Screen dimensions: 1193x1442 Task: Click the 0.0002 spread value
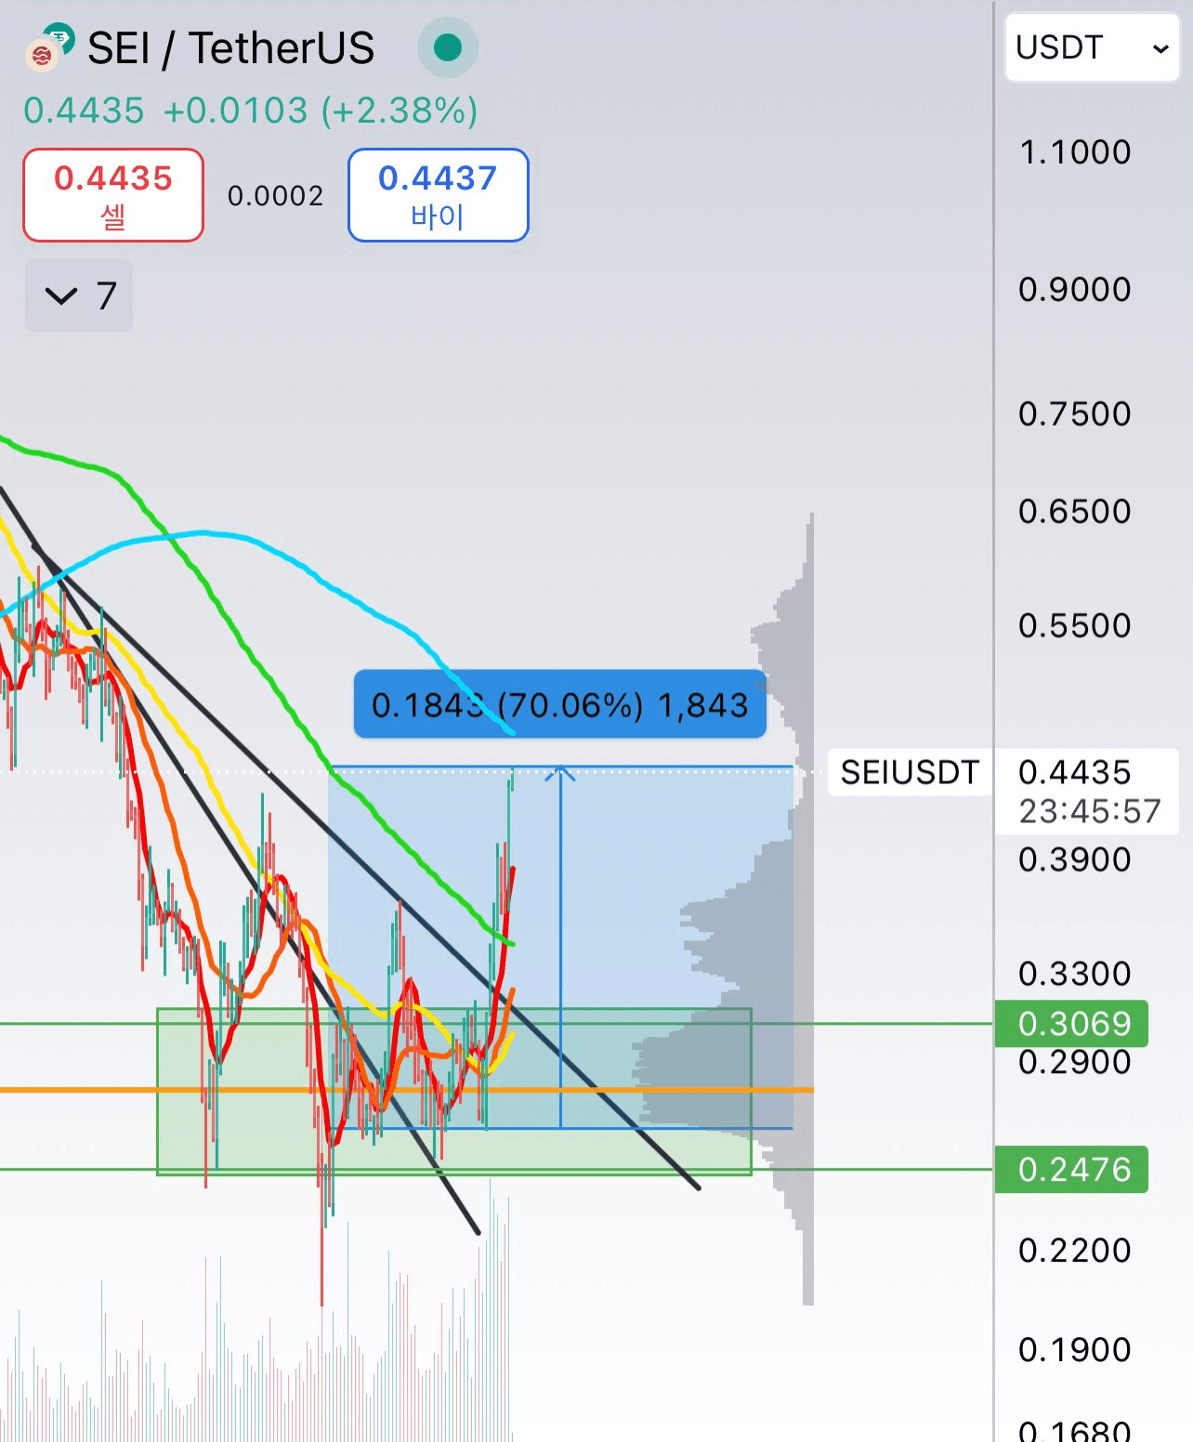pyautogui.click(x=276, y=196)
